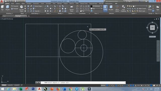Image resolution: width=161 pixels, height=91 pixels.
Task: Click MODEL space button in status bar
Action: tap(103, 85)
